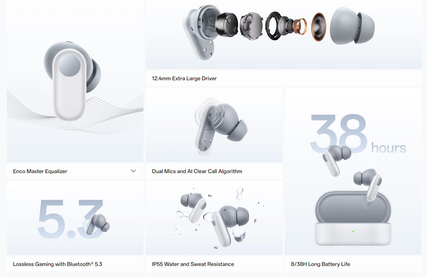Screen dimensions: 427x277
Task: Click the earbud sitting in the charging case
Action: tap(368, 188)
